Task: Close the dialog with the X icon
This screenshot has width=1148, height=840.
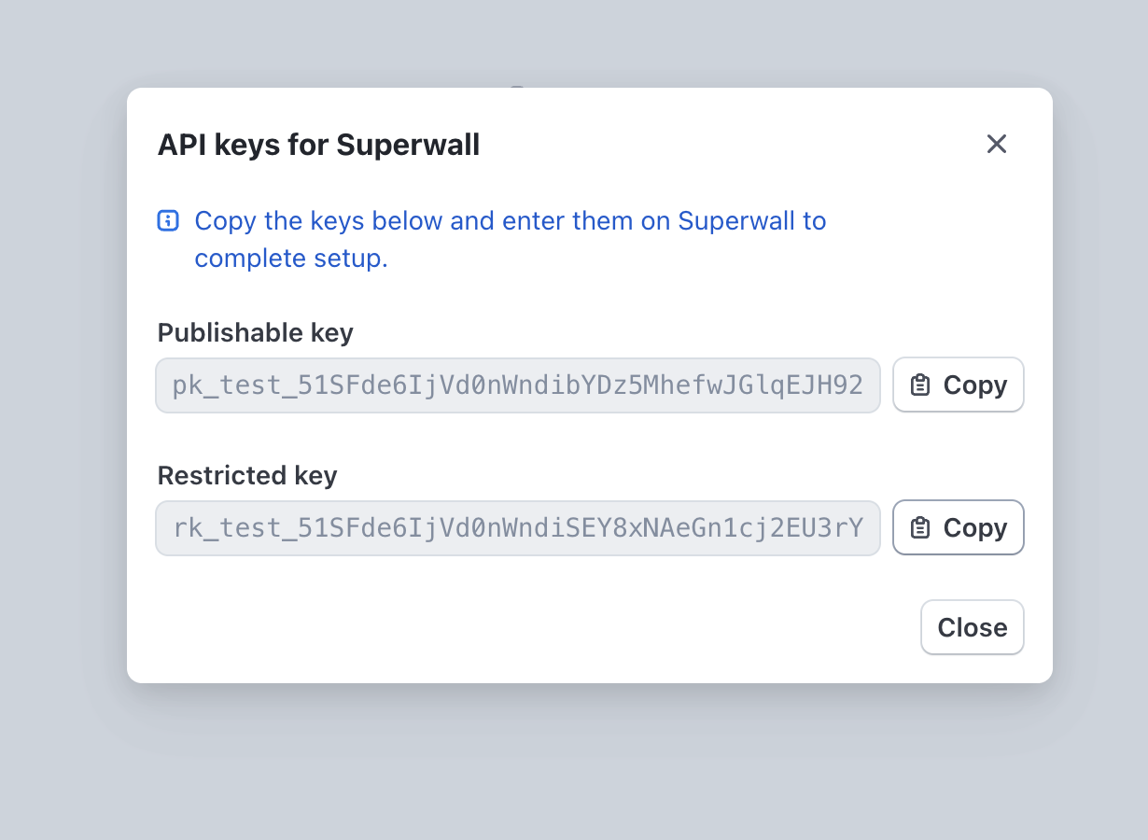Action: click(997, 144)
